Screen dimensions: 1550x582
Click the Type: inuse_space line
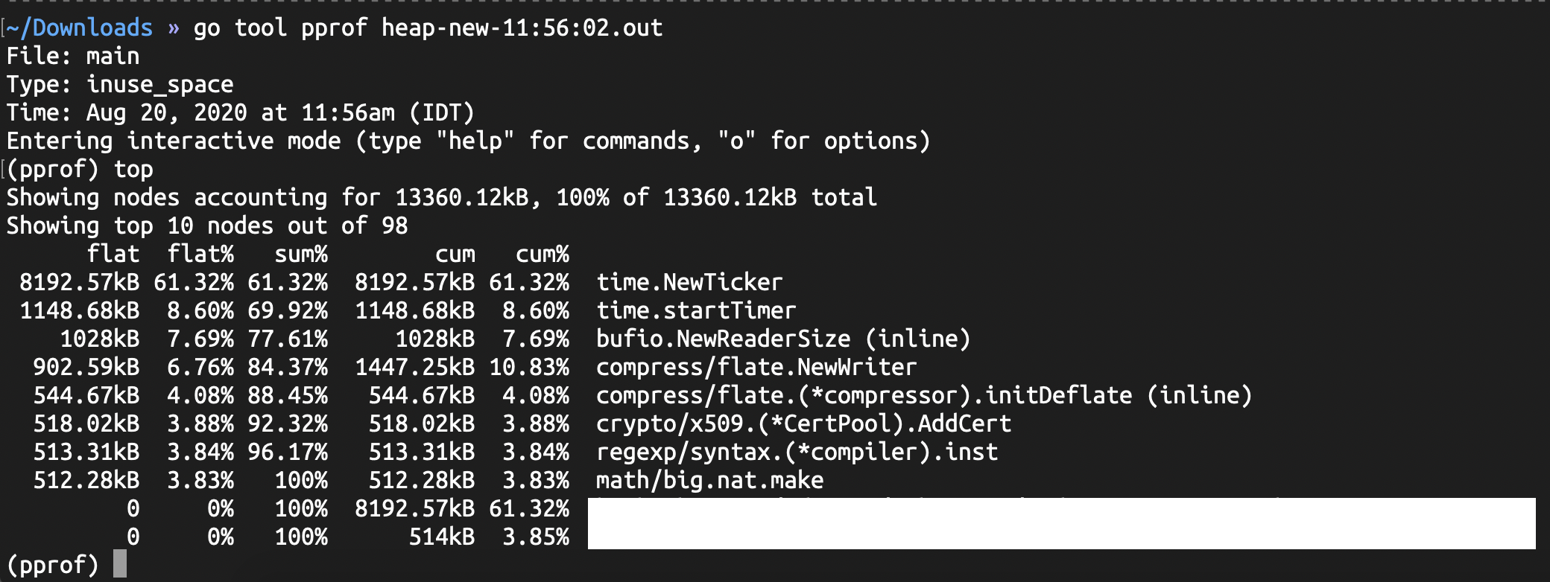pyautogui.click(x=120, y=85)
